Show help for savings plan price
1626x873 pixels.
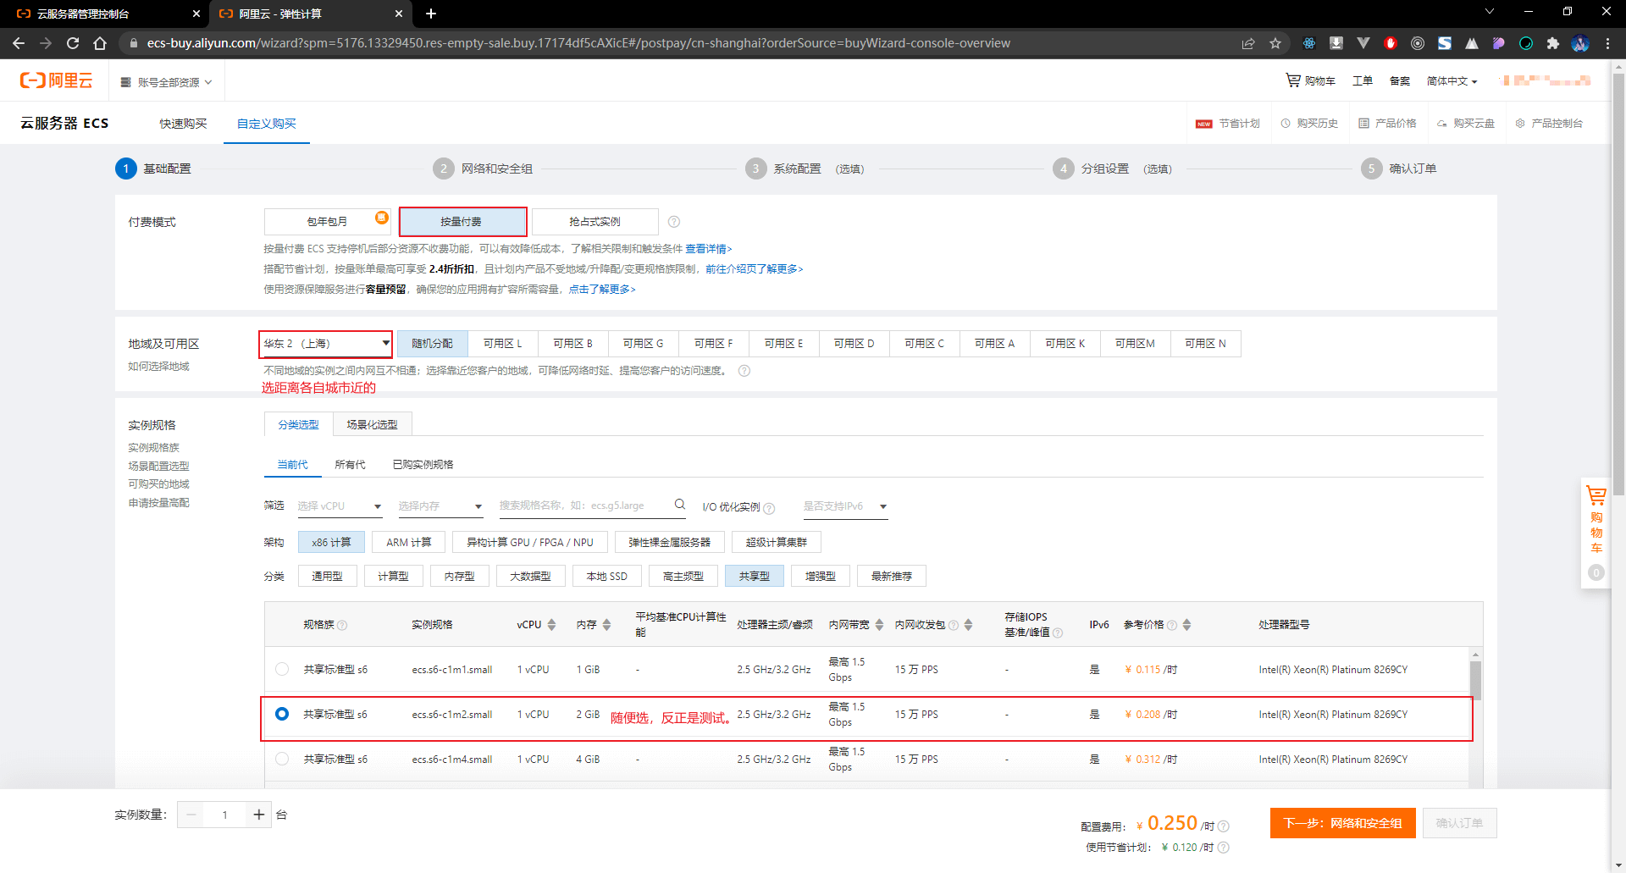coord(1224,848)
